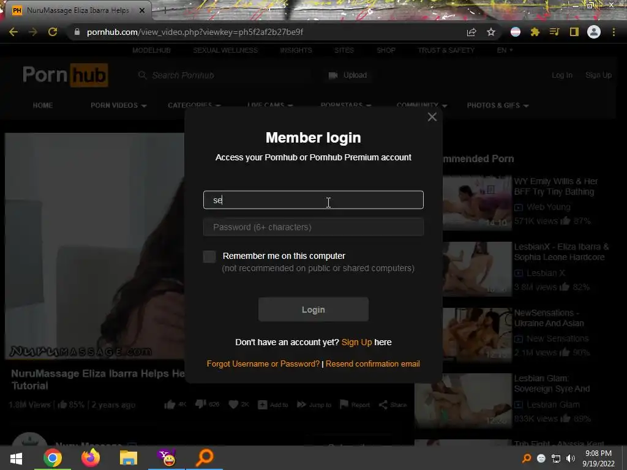Click the round striped extension icon
The height and width of the screenshot is (470, 627).
[x=516, y=32]
